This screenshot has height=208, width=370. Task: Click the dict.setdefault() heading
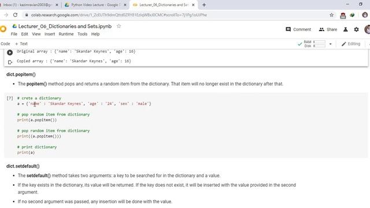click(23, 166)
